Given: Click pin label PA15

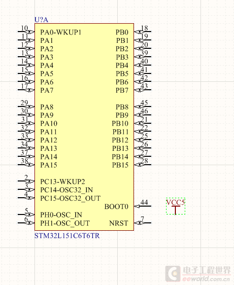Looking at the screenshot, I should [x=49, y=165].
